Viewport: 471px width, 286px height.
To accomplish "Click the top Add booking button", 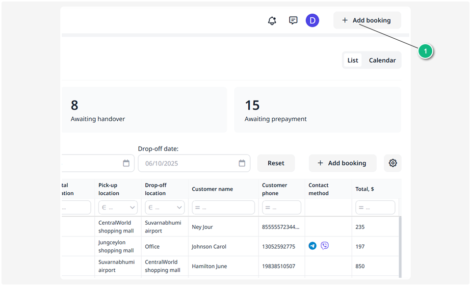I will tap(367, 20).
